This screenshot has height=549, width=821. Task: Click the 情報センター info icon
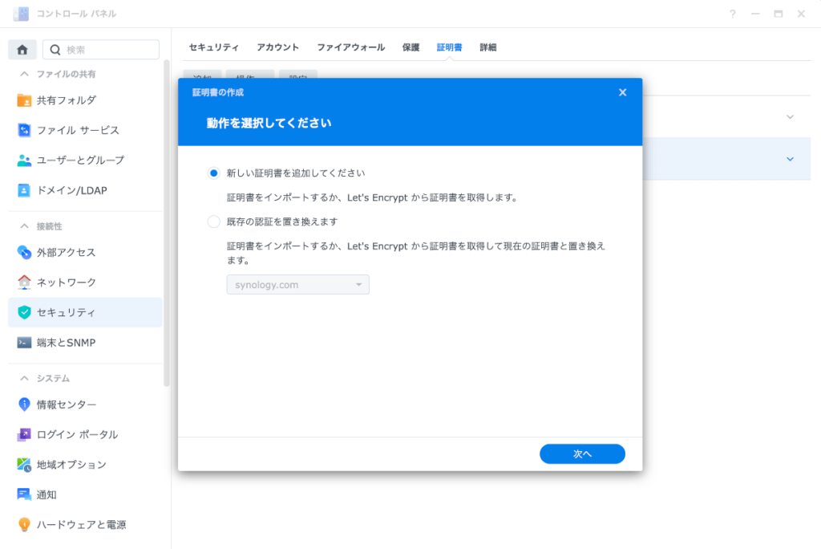pyautogui.click(x=24, y=405)
